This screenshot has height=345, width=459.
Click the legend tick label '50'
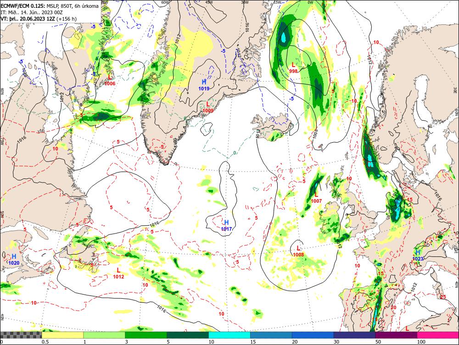378,342
